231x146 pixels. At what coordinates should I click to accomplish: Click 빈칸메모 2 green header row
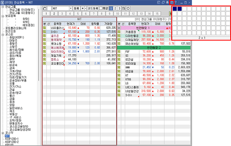[x=154, y=48]
